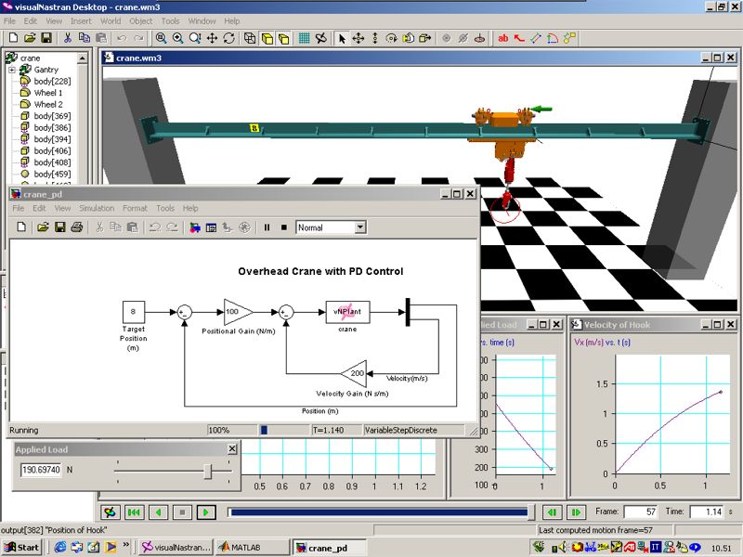Toggle shaded with edges render mode
The image size is (743, 557).
tap(283, 38)
